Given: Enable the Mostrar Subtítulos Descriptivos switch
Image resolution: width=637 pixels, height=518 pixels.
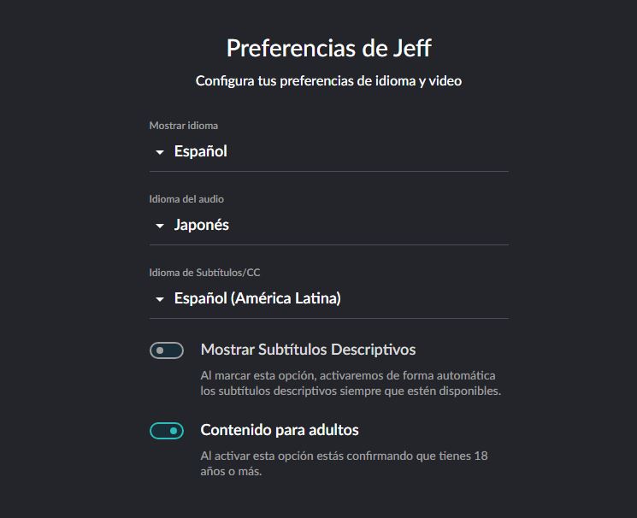Looking at the screenshot, I should click(167, 350).
